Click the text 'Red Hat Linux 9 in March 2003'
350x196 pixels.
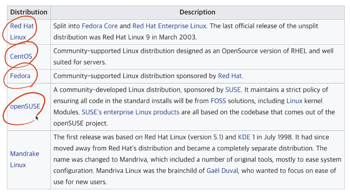149,37
